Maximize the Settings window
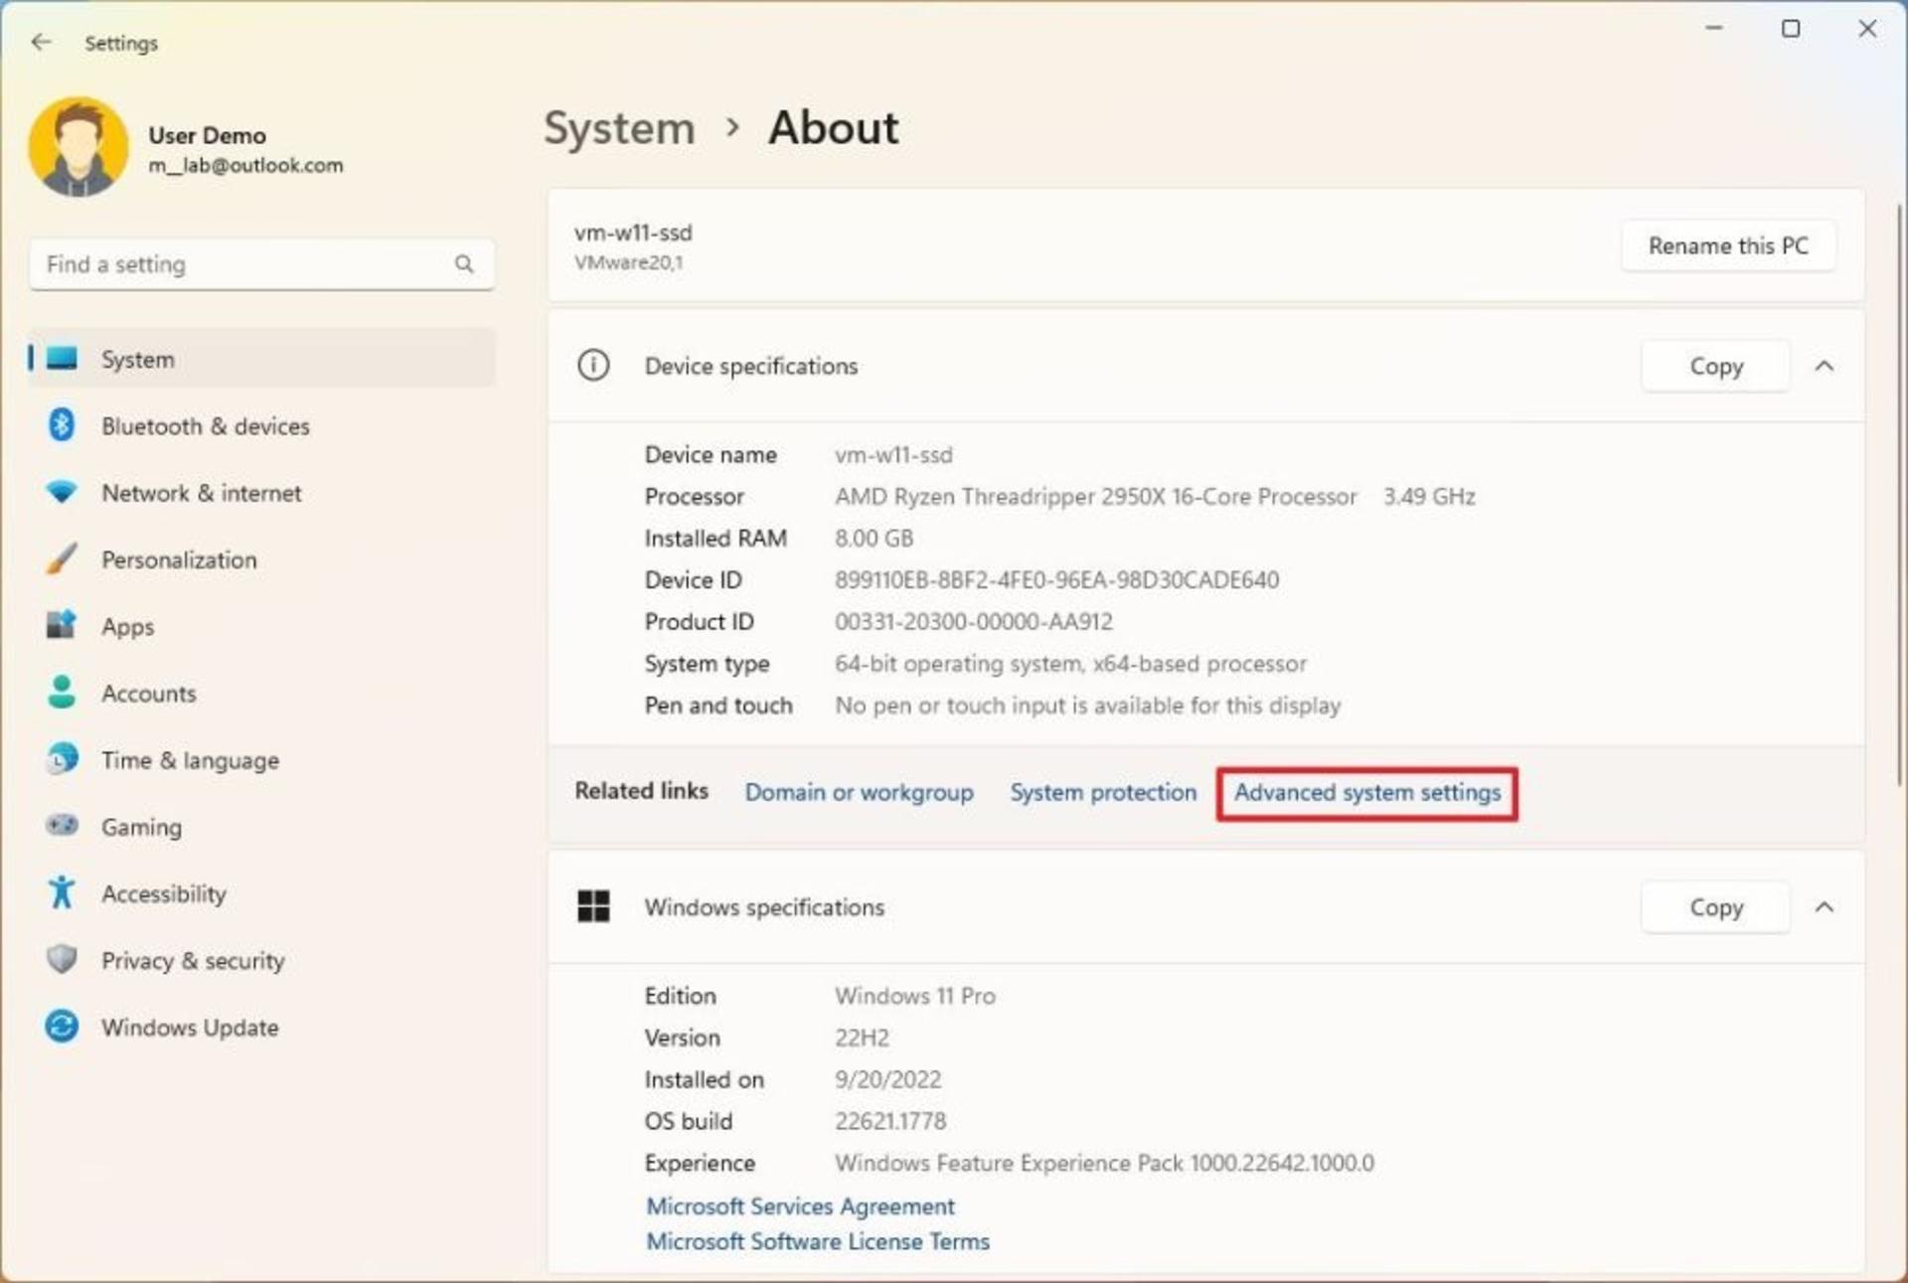This screenshot has width=1908, height=1283. [x=1790, y=29]
